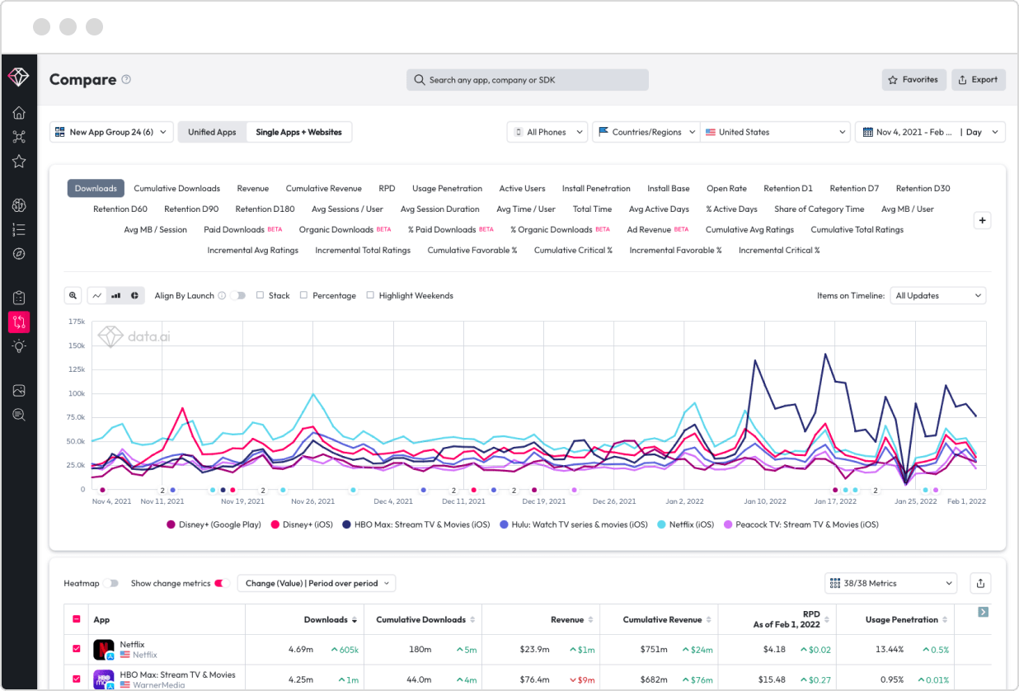Select the Downloads metric tab

[x=96, y=188]
